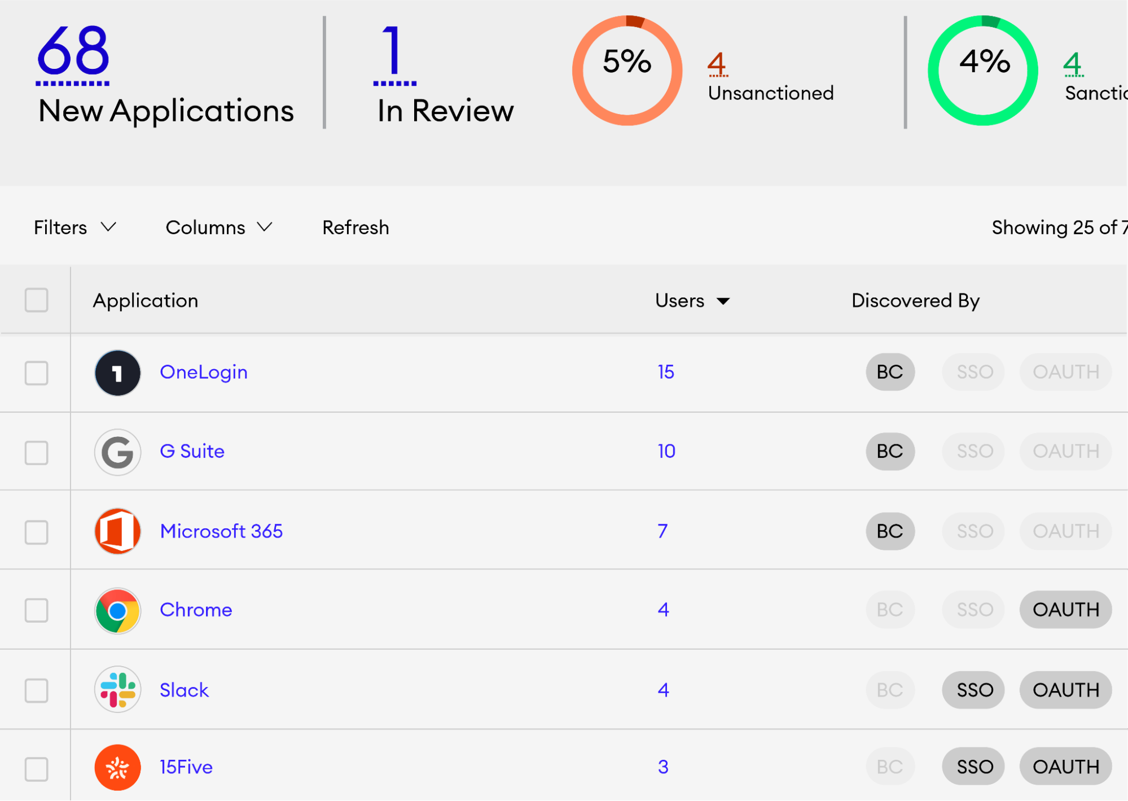Screen dimensions: 1128x801
Task: Click the BC badge in OneLogin row
Action: (x=890, y=372)
